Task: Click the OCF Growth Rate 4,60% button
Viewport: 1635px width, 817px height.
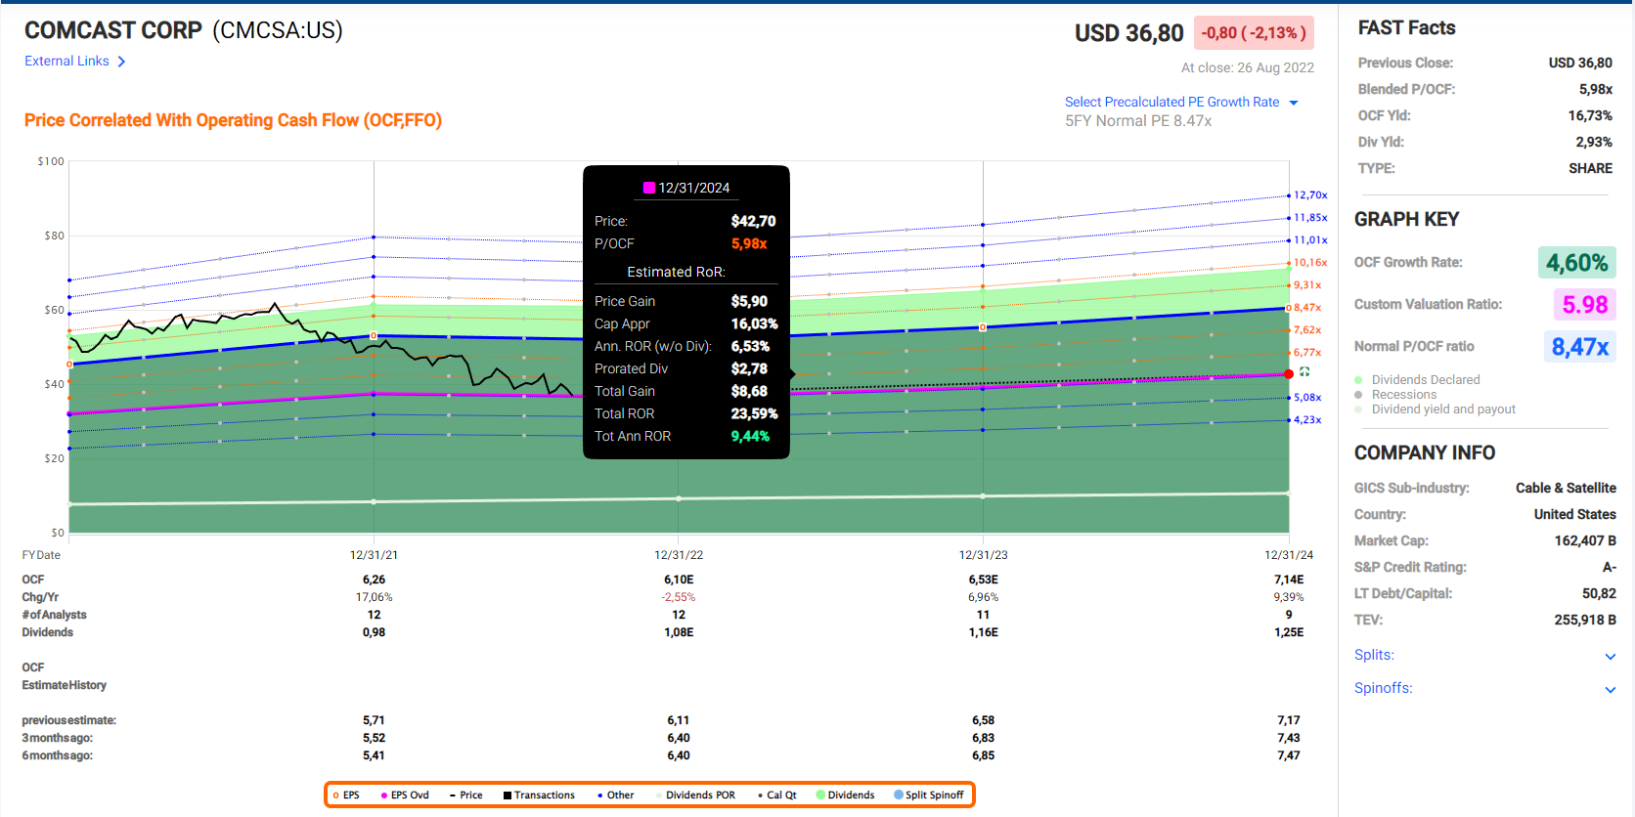Action: tap(1576, 263)
